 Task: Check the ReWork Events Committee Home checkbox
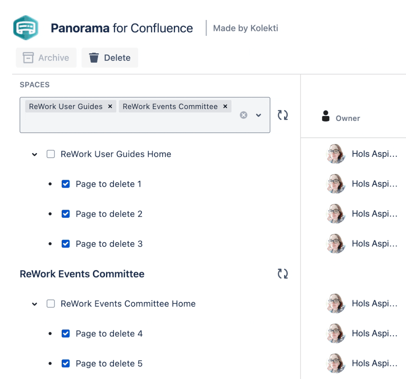(51, 304)
